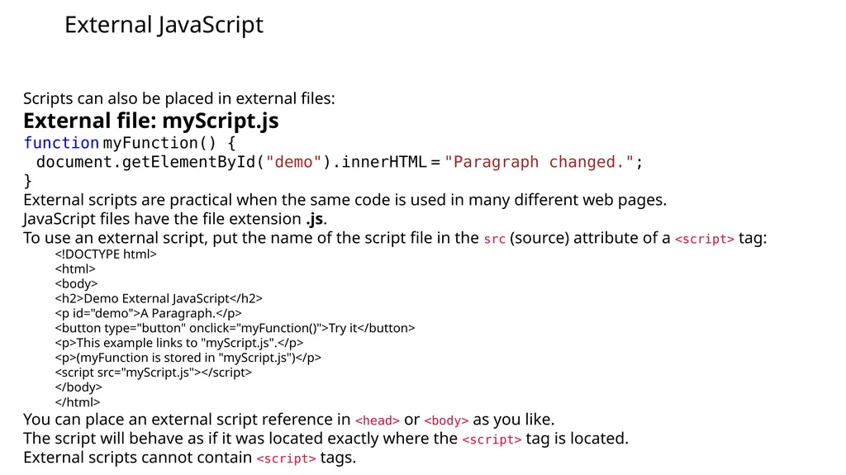Click the red "<script>" tag after "attribute of a"
846x475 pixels.
(704, 239)
